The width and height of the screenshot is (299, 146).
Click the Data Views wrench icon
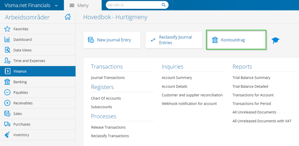point(7,50)
